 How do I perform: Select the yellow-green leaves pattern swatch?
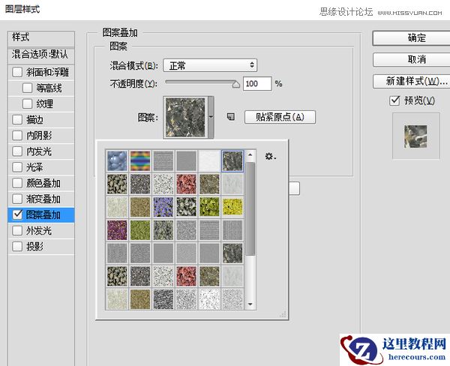[x=209, y=207]
